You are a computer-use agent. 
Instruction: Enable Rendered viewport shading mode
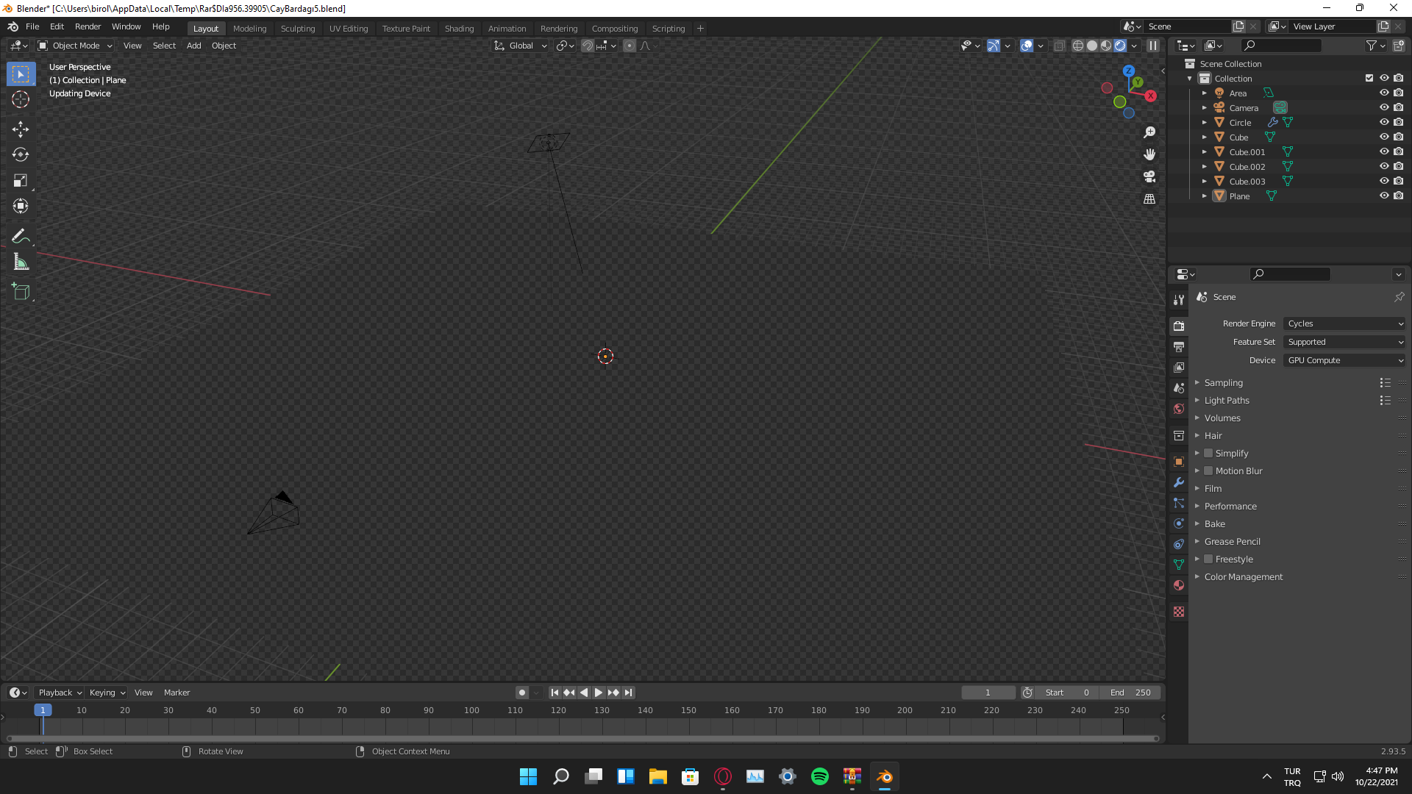pos(1119,45)
